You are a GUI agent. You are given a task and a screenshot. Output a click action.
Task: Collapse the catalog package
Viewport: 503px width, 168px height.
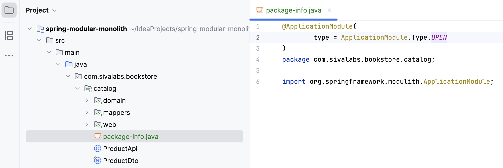[x=77, y=89]
